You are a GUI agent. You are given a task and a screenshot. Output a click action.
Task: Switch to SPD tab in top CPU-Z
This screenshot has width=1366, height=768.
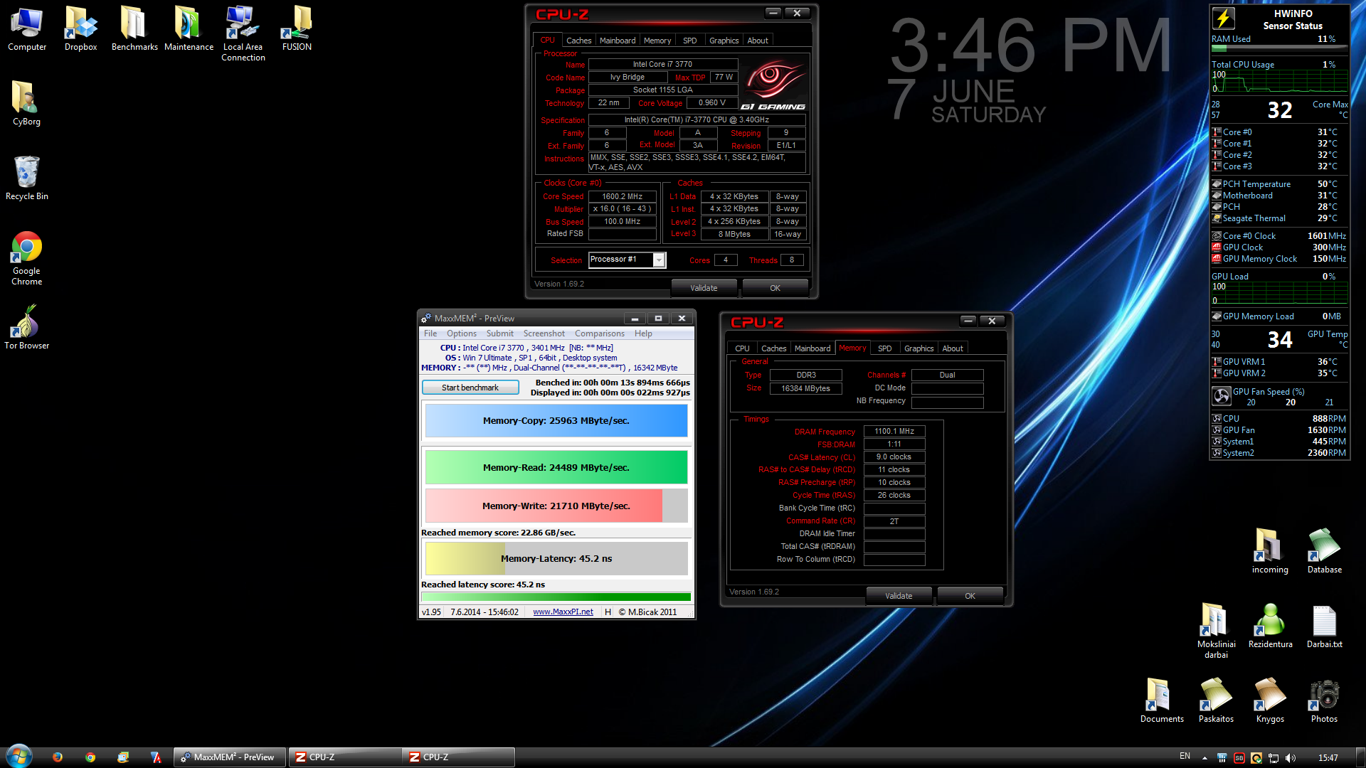[x=689, y=41]
